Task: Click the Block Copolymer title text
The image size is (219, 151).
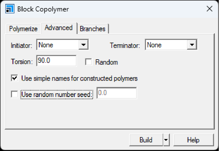Action: 43,9
